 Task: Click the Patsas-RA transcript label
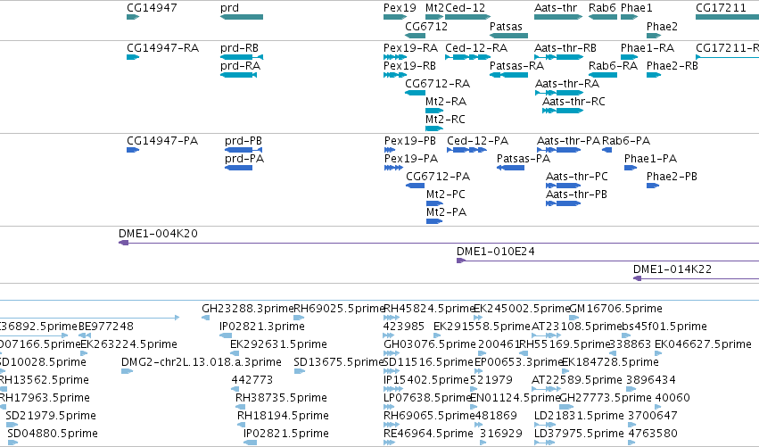517,66
